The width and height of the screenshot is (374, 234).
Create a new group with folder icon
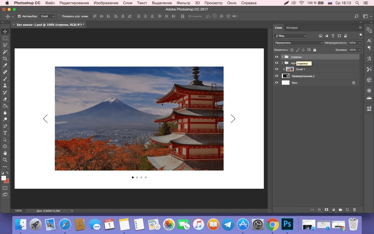pos(340,210)
